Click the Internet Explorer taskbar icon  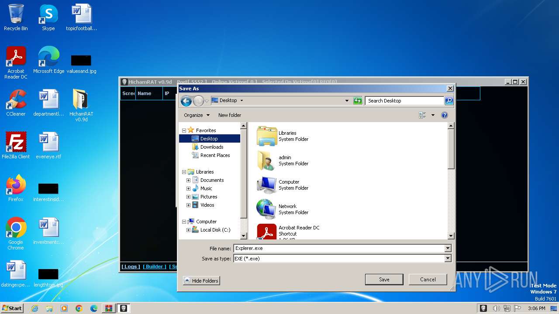click(35, 308)
